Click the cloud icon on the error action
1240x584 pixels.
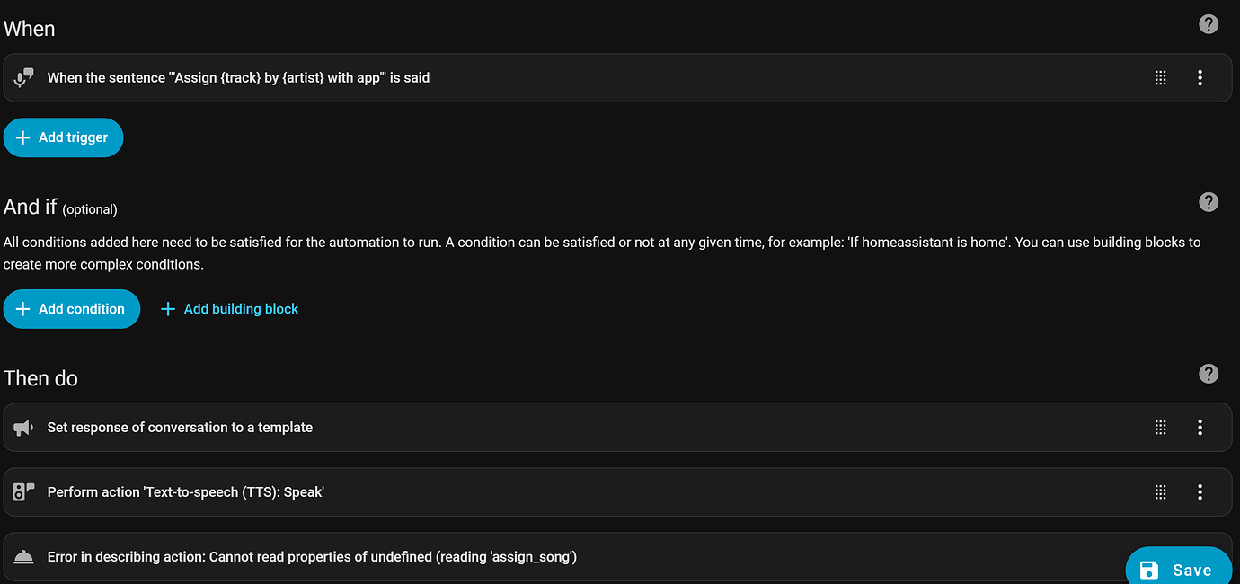(22, 556)
